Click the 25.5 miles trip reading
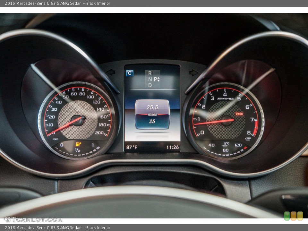Screen dimensions: 308x231 click(152, 107)
